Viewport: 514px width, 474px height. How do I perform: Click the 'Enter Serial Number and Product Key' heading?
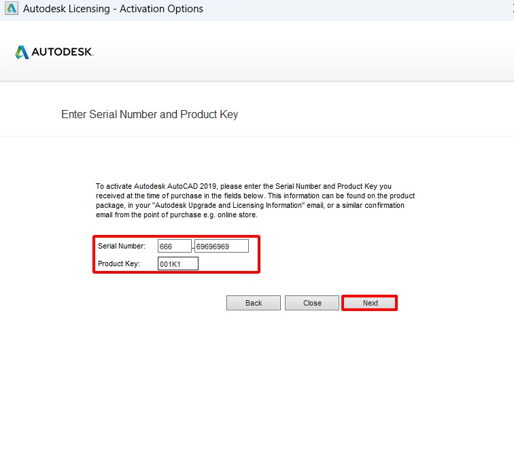(x=150, y=114)
